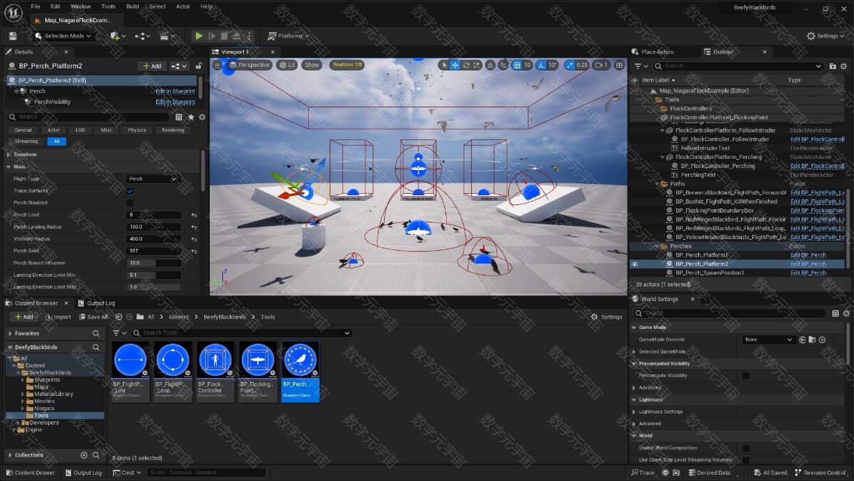Open the Flight Type dropdown
854x481 pixels.
tap(153, 179)
